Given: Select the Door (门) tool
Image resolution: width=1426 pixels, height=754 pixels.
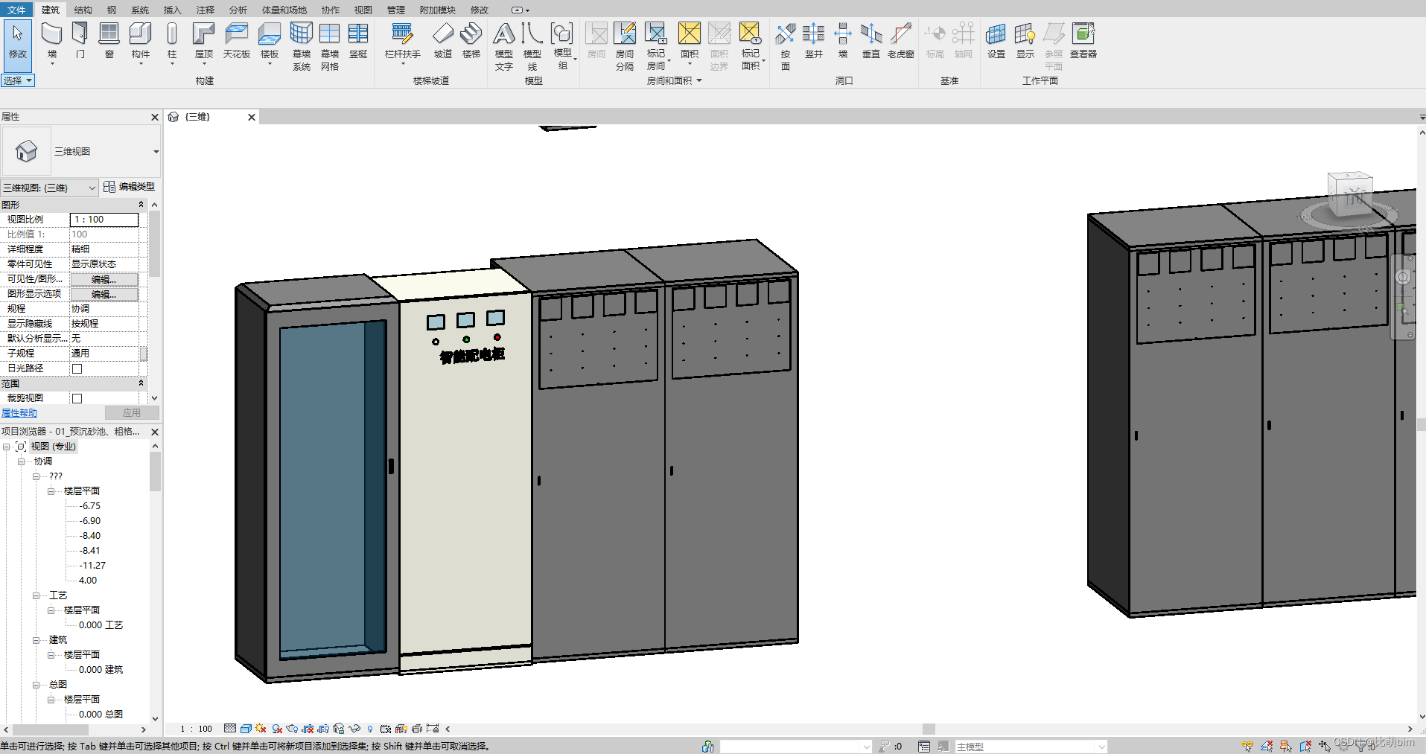Looking at the screenshot, I should pyautogui.click(x=80, y=42).
